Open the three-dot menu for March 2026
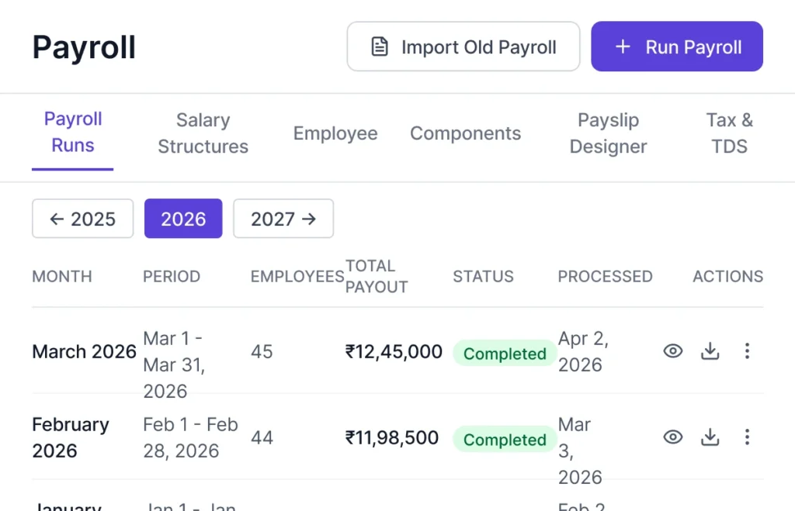 (747, 351)
